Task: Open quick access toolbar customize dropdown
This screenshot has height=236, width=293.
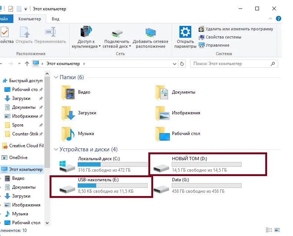Action: [26, 9]
